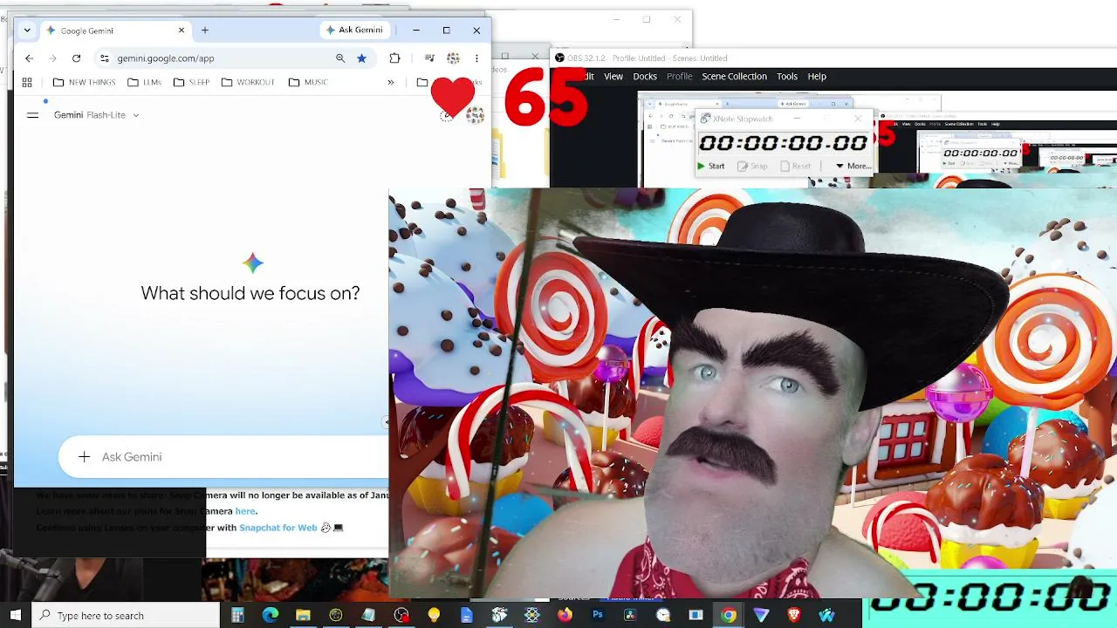Open the Scene Collection menu in OBS
The image size is (1117, 628).
734,77
